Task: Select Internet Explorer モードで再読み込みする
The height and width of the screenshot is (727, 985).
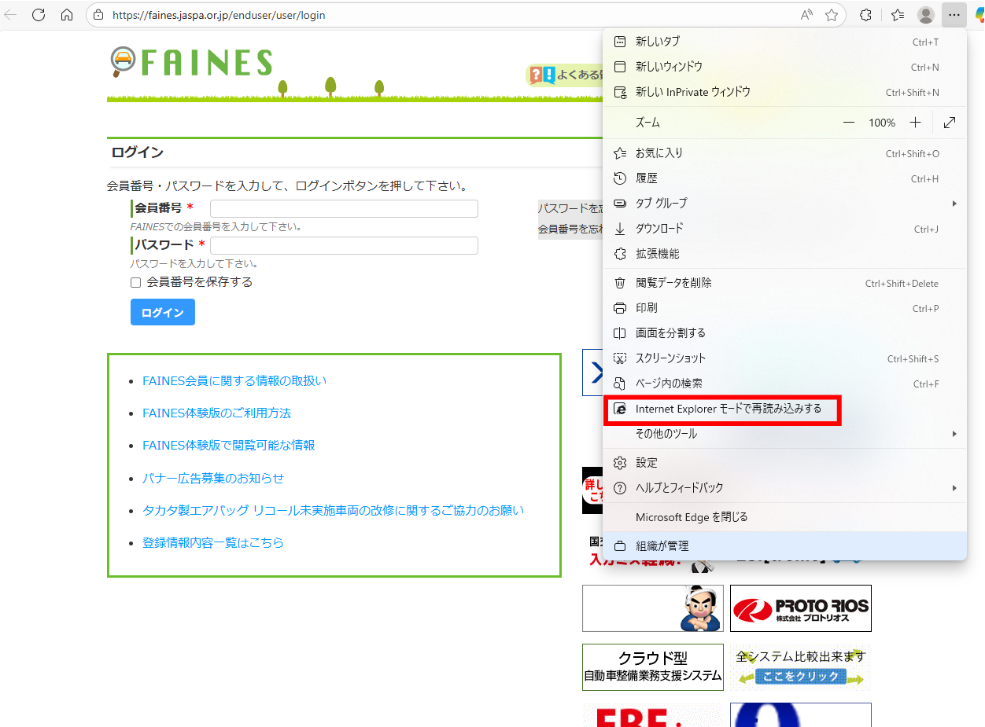Action: point(784,409)
